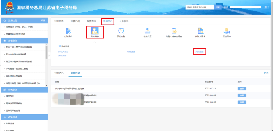The width and height of the screenshot is (273, 131).
Task: Switch to the 互动中心 tab
Action: [108, 21]
